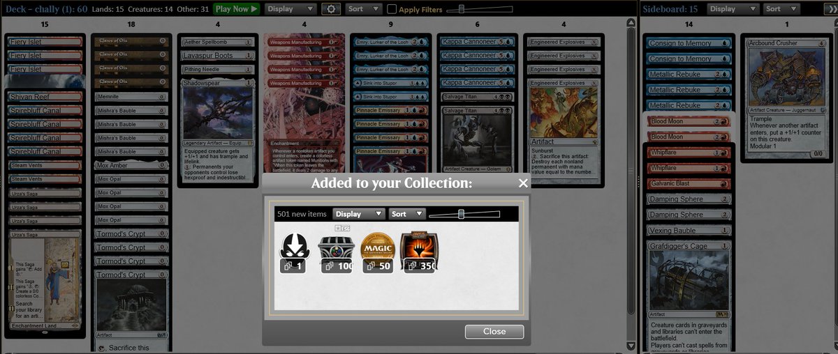
Task: Click the Close button in the dialog
Action: (494, 332)
